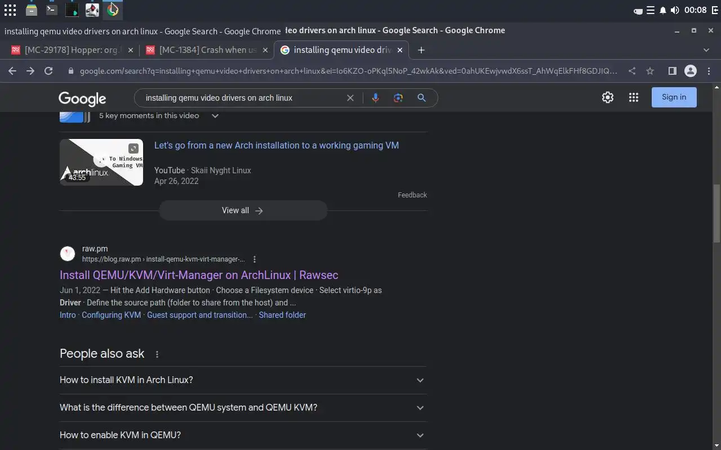The width and height of the screenshot is (721, 450).
Task: Reload the Google search page
Action: pos(48,71)
